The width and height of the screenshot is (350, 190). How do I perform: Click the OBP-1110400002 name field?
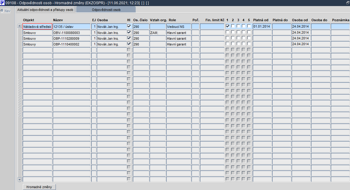[x=72, y=44]
